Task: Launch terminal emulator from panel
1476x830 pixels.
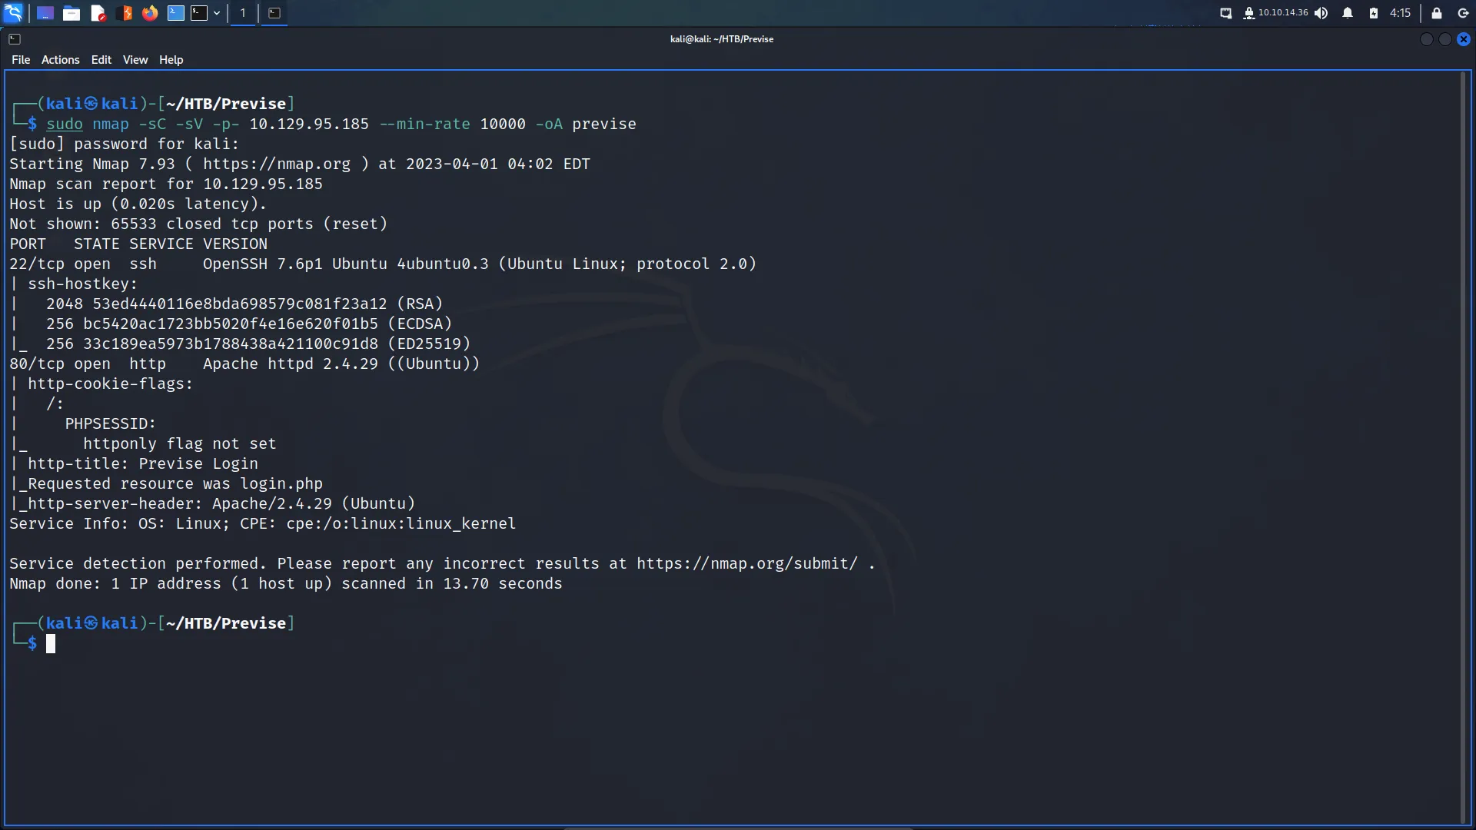Action: coord(199,13)
